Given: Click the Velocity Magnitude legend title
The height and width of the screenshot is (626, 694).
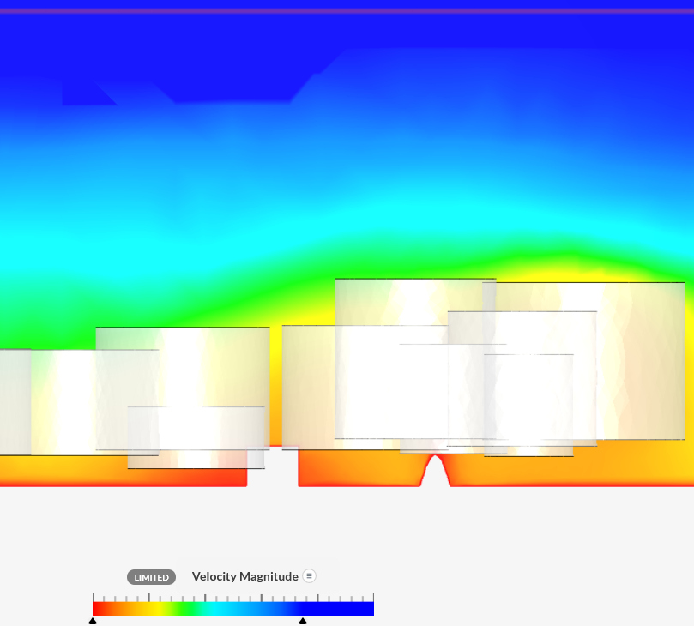Looking at the screenshot, I should [x=244, y=576].
